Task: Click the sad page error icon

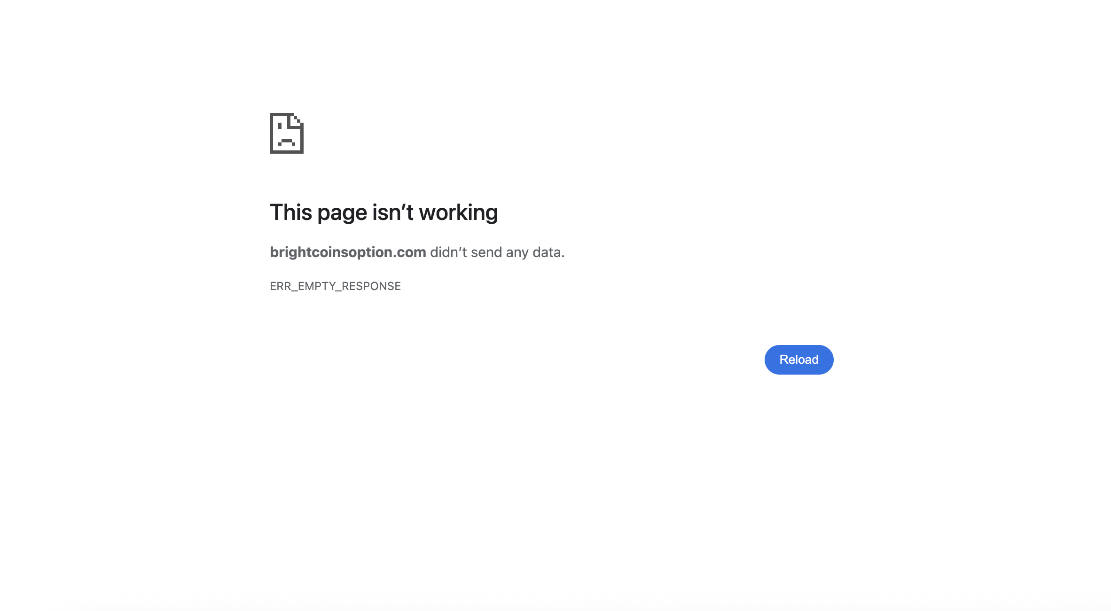Action: click(x=287, y=133)
